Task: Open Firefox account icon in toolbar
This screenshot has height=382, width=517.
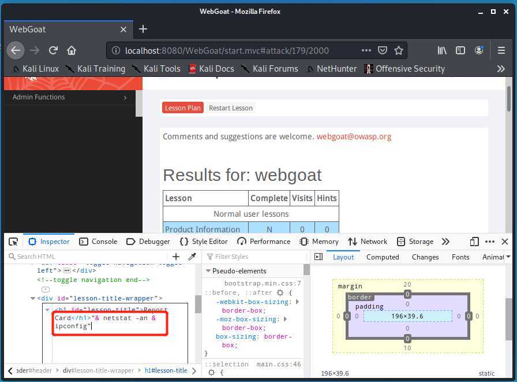Action: 479,50
